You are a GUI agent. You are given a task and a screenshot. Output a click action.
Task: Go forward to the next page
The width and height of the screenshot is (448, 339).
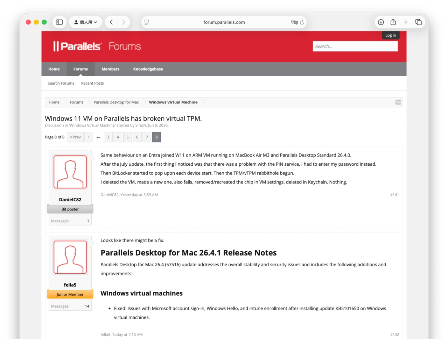[124, 22]
